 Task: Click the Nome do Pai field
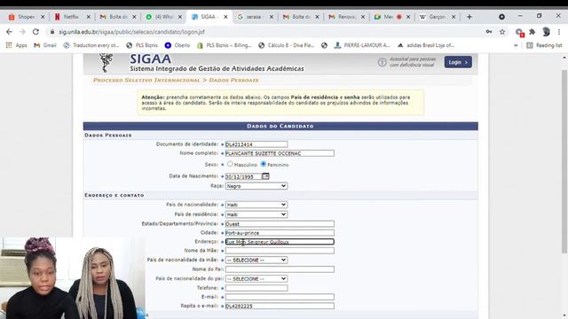[280, 269]
